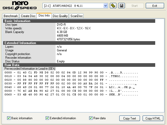This screenshot has height=125, width=167.
Task: Click the Copy Text button
Action: coord(130,118)
